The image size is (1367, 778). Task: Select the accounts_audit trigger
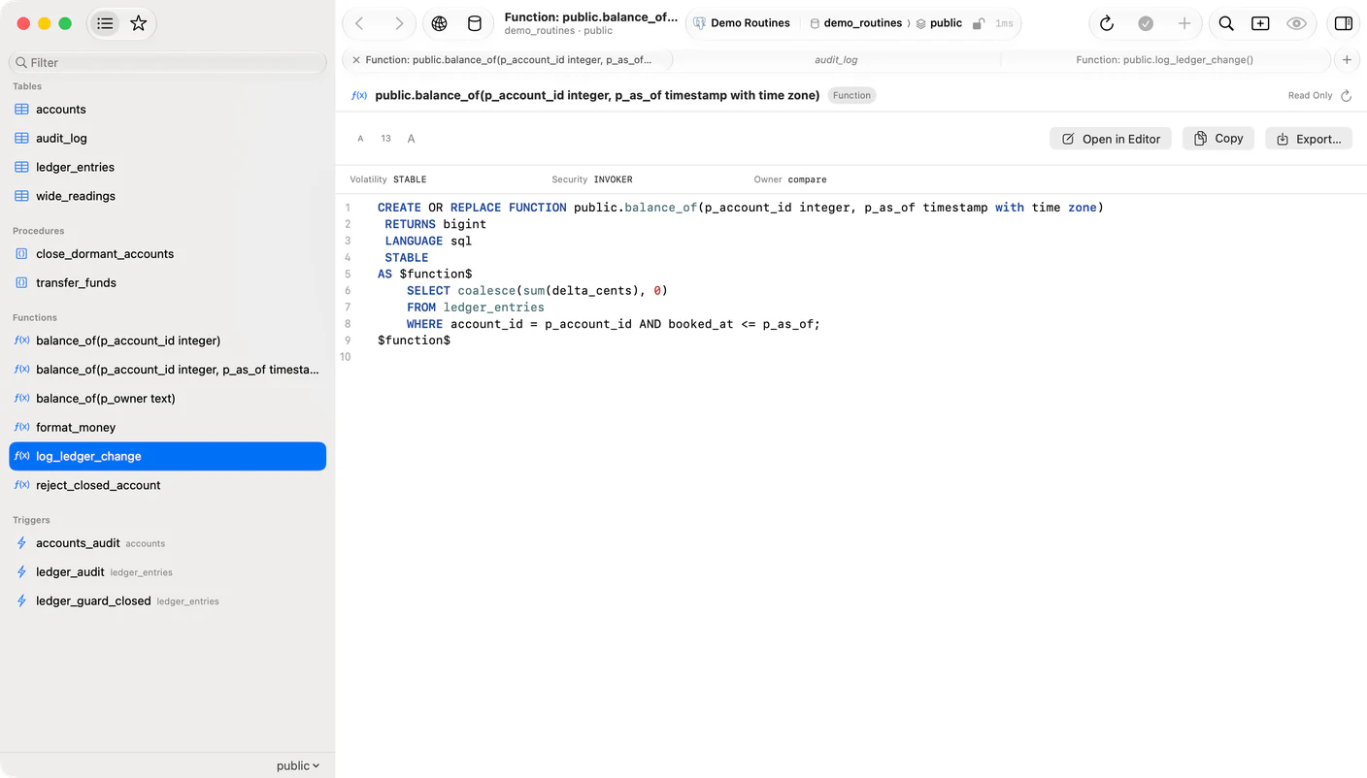click(168, 543)
